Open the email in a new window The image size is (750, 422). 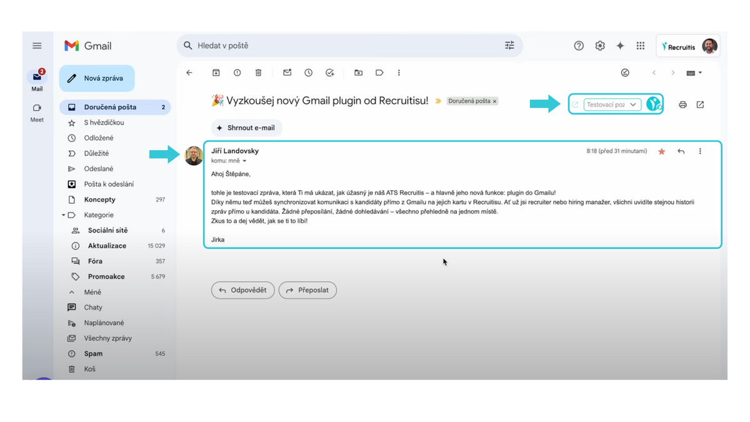[x=700, y=104]
